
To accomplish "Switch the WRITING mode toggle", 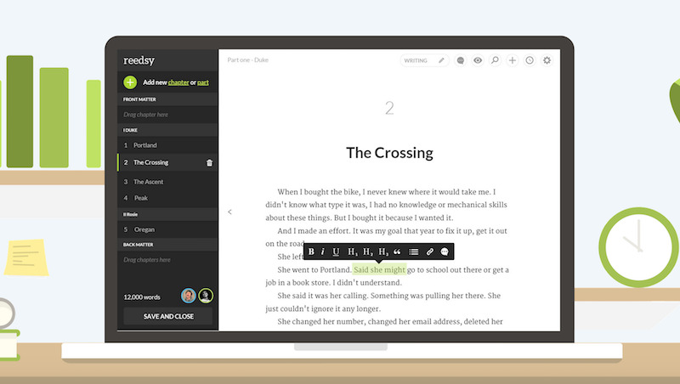I will pos(424,60).
